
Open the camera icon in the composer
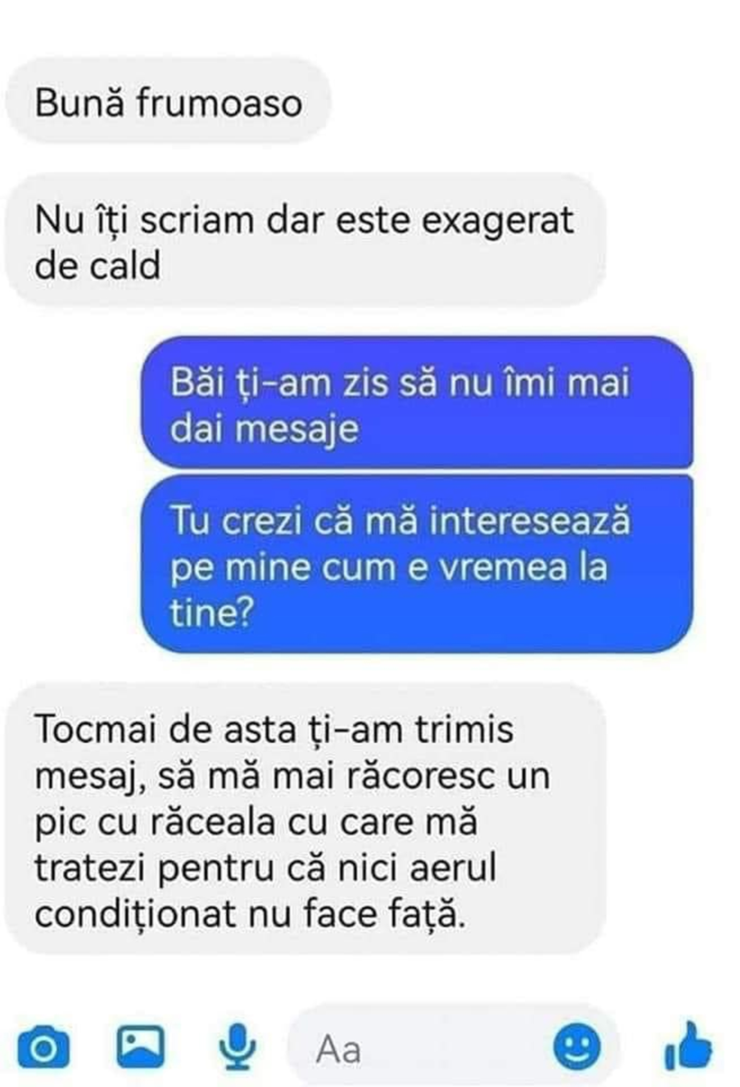[43, 1046]
